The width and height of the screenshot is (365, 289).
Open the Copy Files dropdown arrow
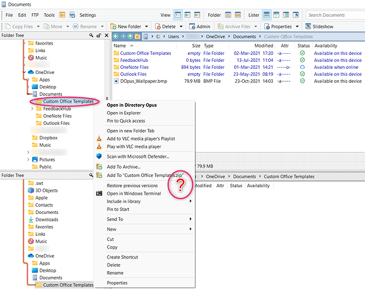pyautogui.click(x=38, y=27)
